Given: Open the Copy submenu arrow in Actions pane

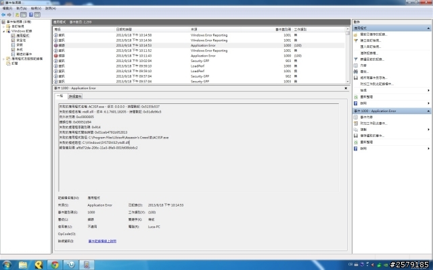Looking at the screenshot, I should pyautogui.click(x=428, y=130).
